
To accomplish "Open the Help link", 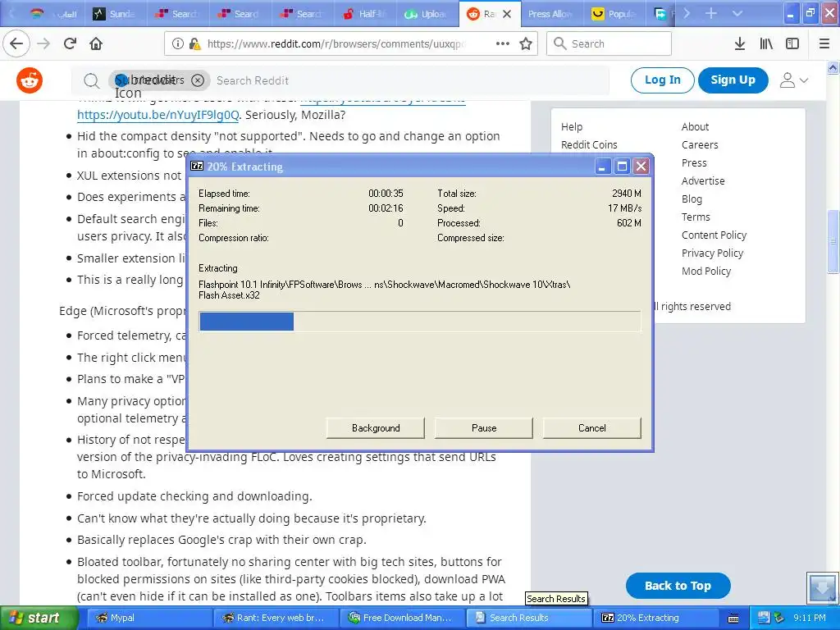I will click(572, 127).
